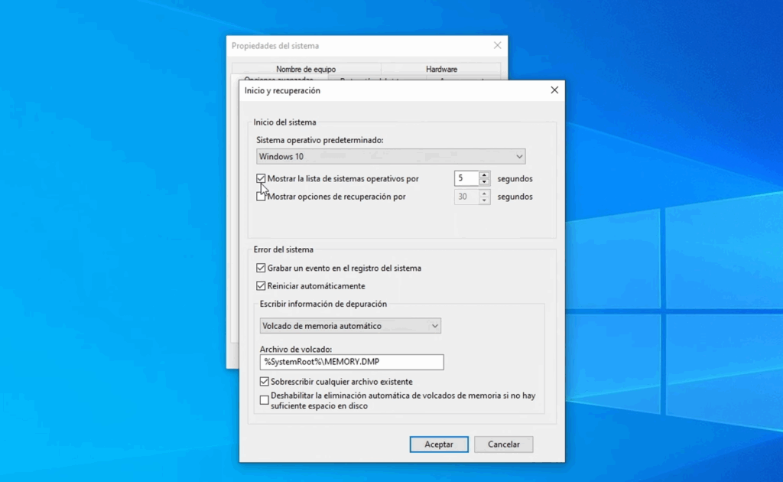Viewport: 783px width, 482px height.
Task: Toggle Grabar un evento en el registro
Action: coord(261,268)
